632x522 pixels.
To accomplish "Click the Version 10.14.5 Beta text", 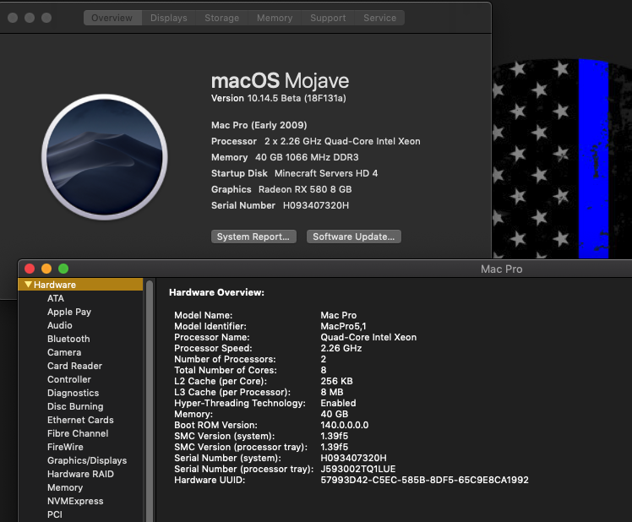I will 279,98.
